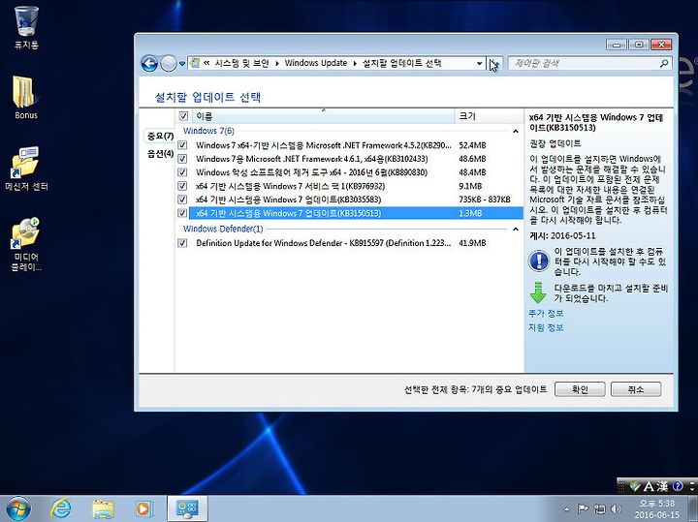This screenshot has height=522, width=698.
Task: Sort by the 이름 column header
Action: [x=323, y=116]
